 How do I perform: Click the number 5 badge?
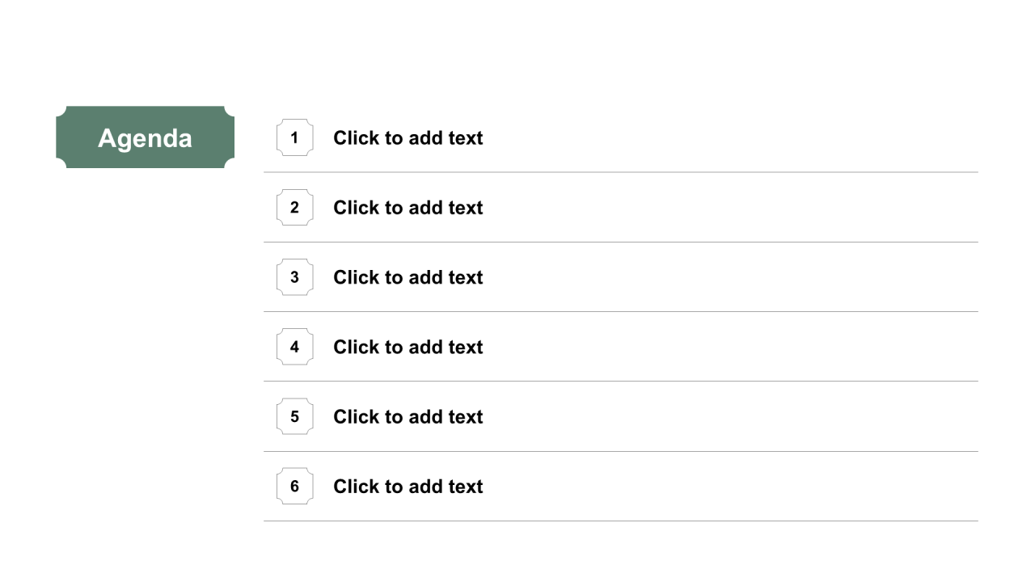click(294, 416)
